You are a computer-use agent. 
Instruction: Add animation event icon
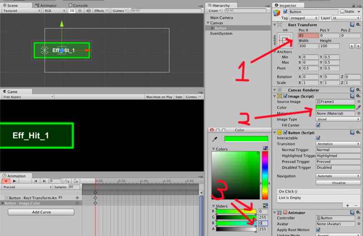point(76,181)
